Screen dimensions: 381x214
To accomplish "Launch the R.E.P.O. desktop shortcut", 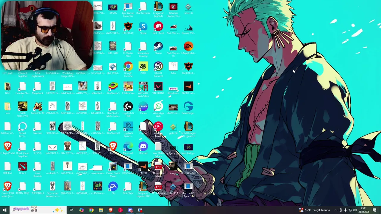I will (x=38, y=148).
